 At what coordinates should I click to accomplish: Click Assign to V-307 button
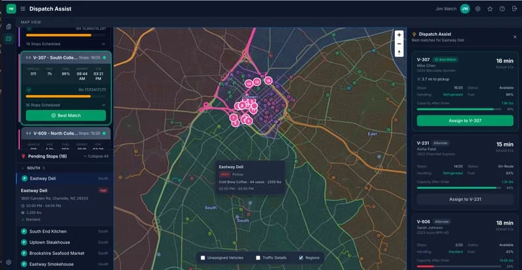[x=465, y=120]
